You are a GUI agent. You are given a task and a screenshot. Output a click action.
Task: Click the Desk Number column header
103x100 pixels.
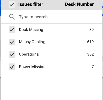[80, 4]
